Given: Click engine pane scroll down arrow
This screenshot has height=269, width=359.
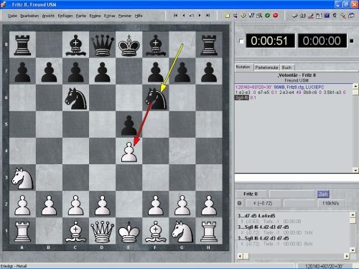Looking at the screenshot, I should [x=353, y=250].
